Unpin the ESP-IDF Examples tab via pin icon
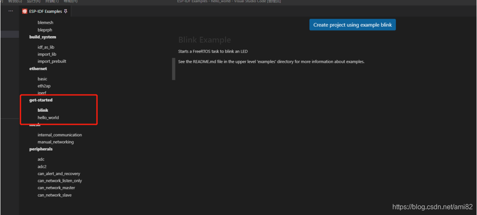 pos(65,11)
